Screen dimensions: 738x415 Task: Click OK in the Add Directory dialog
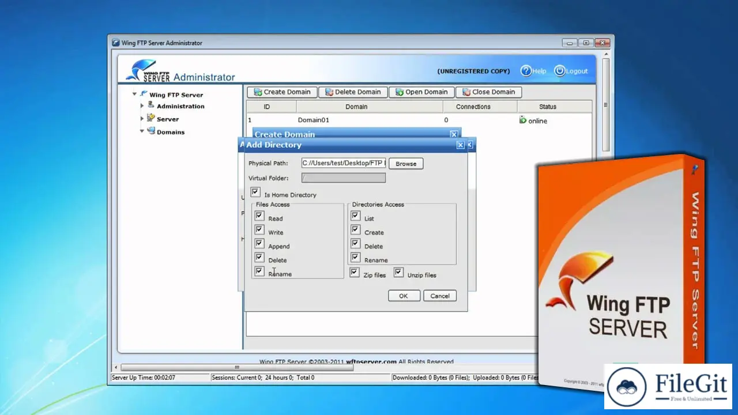coord(403,296)
